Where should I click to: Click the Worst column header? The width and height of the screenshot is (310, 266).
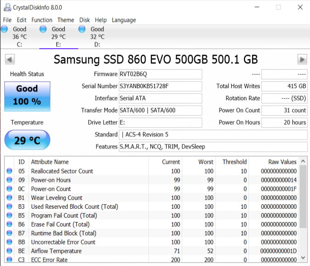(199, 162)
